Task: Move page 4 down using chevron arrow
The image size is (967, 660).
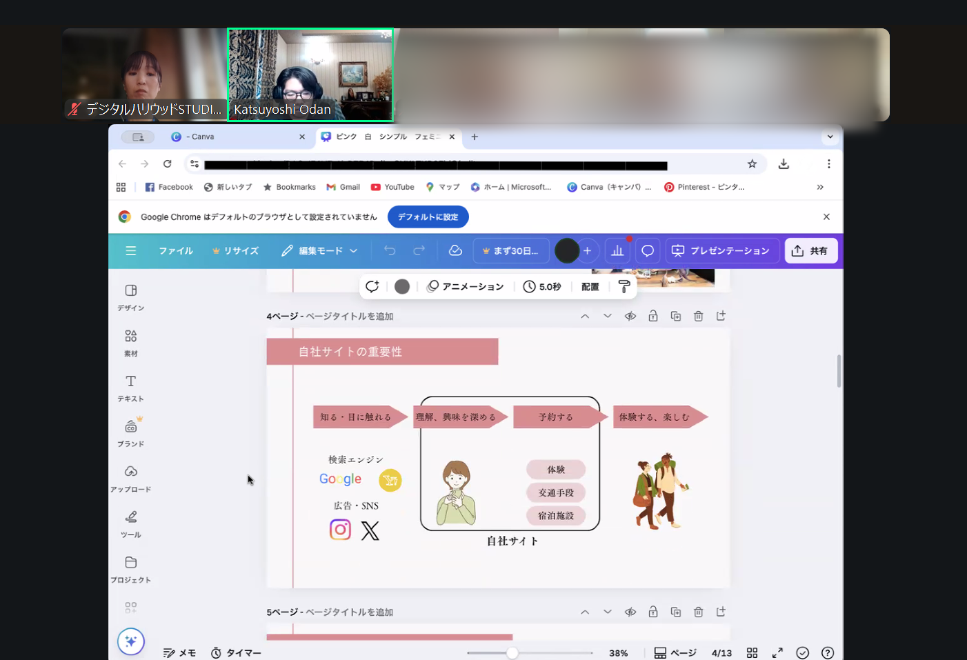Action: click(x=607, y=316)
